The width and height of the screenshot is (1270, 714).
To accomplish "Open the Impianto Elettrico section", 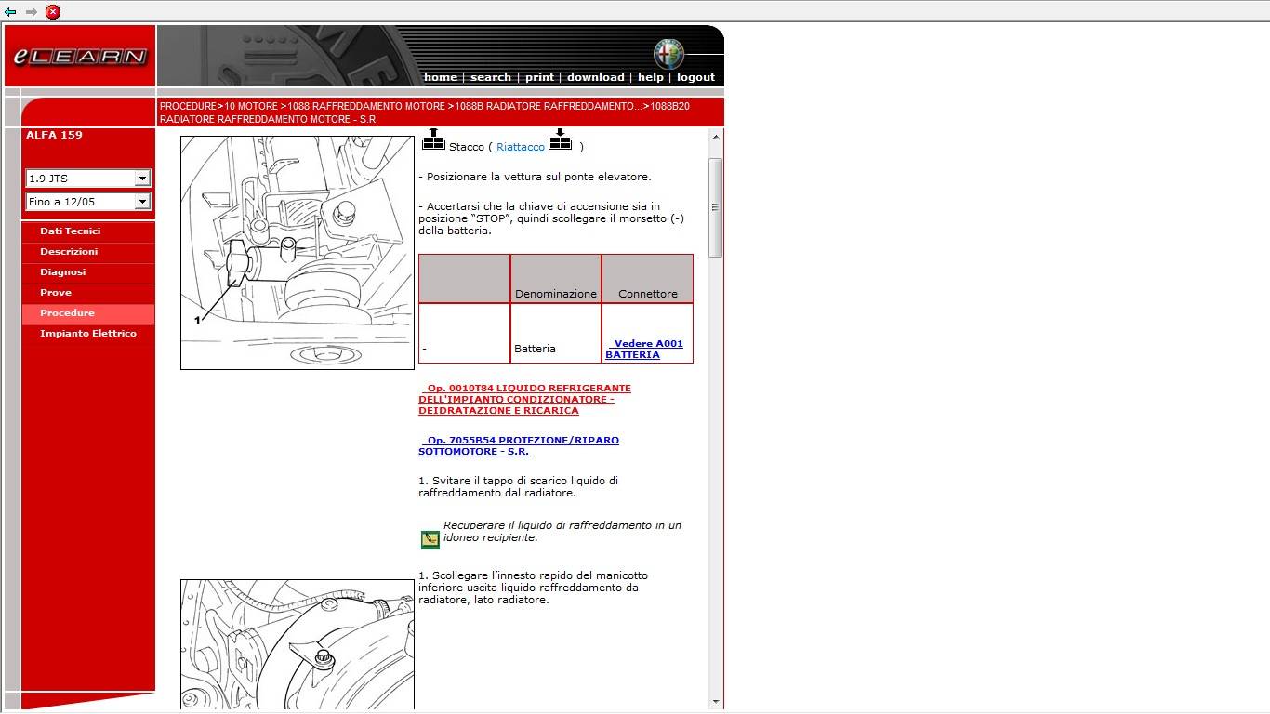I will 88,334.
